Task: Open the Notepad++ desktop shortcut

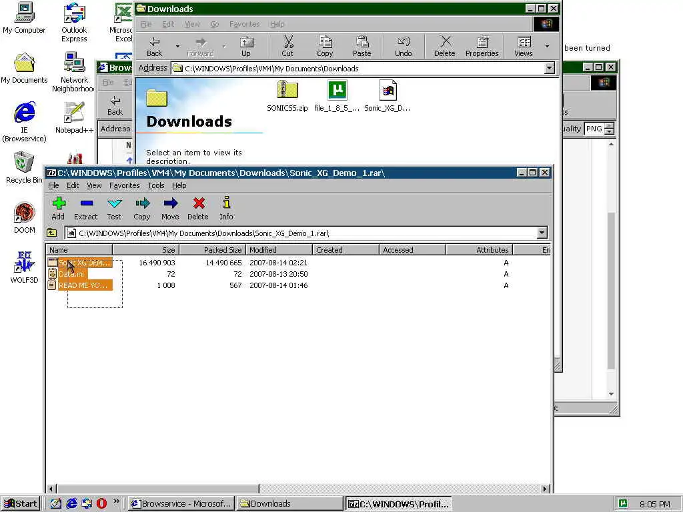Action: tap(74, 117)
